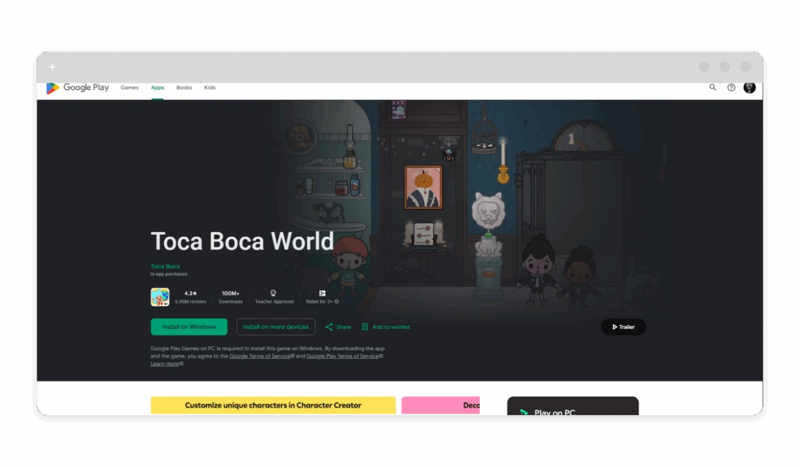Open the search magnifier icon
The image size is (800, 467).
(713, 87)
